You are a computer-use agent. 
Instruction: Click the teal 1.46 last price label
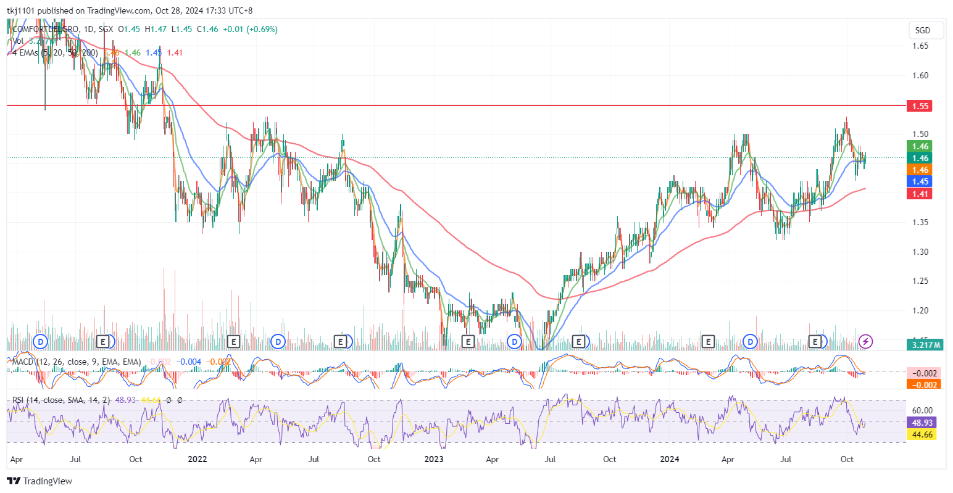(920, 158)
